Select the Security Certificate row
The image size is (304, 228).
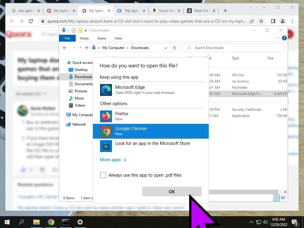[x=248, y=110]
